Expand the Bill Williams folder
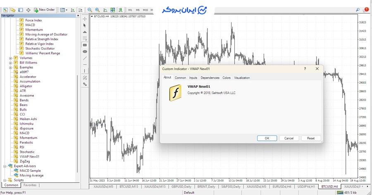Screen dimensions: 372x195 tap(10, 63)
